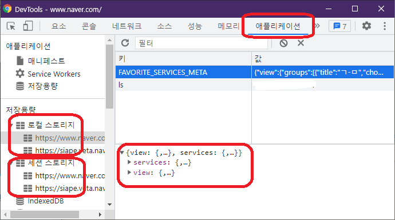Select the FAVORITE_SERVICES_META key cell
The height and width of the screenshot is (220, 395).
click(x=183, y=72)
